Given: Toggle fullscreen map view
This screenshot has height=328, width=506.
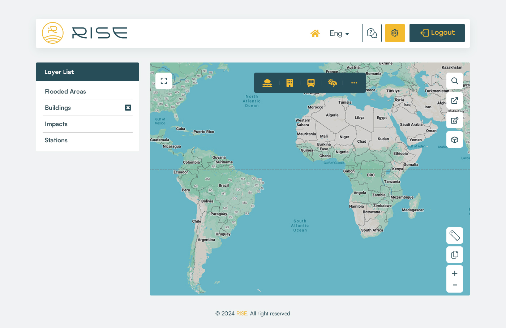Looking at the screenshot, I should pyautogui.click(x=164, y=81).
